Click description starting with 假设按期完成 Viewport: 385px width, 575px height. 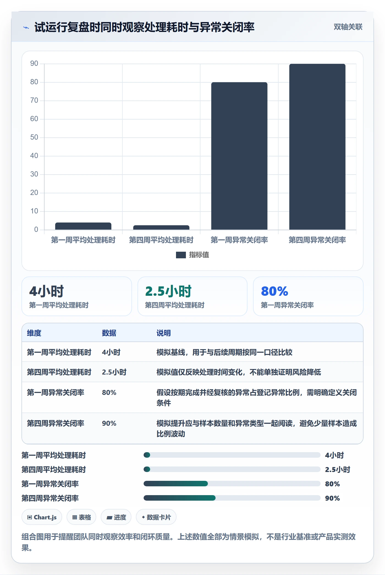click(x=257, y=398)
